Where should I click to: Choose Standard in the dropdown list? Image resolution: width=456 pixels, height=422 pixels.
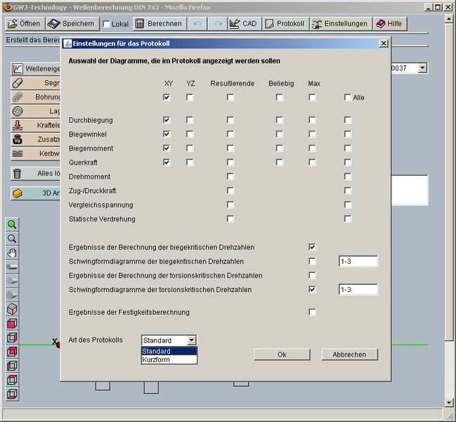(x=169, y=351)
